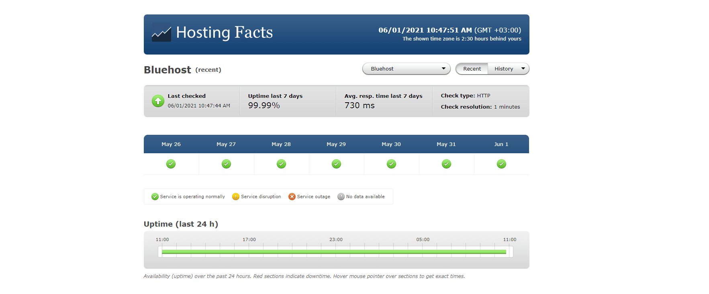Click the May 31 green check icon

[446, 164]
